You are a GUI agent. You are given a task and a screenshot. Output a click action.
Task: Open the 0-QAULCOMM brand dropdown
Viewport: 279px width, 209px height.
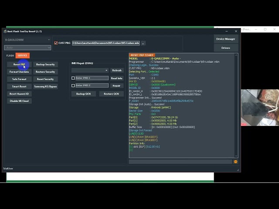(x=27, y=40)
